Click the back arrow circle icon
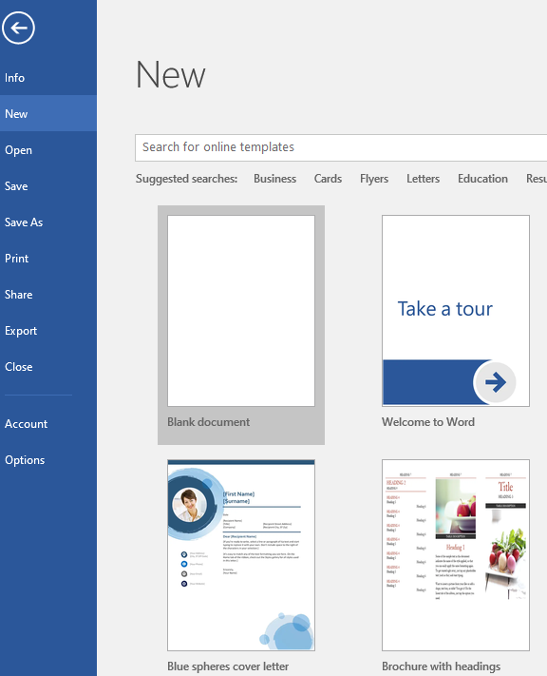 point(18,28)
